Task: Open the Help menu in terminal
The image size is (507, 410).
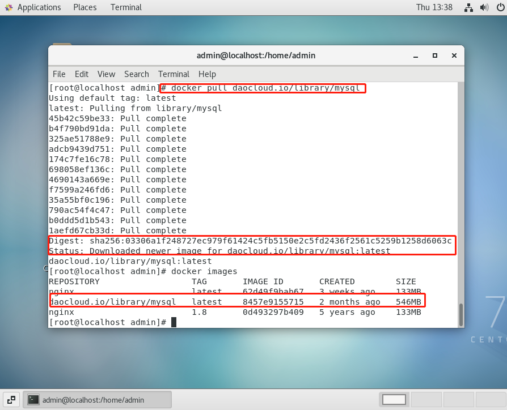Action: pyautogui.click(x=207, y=74)
